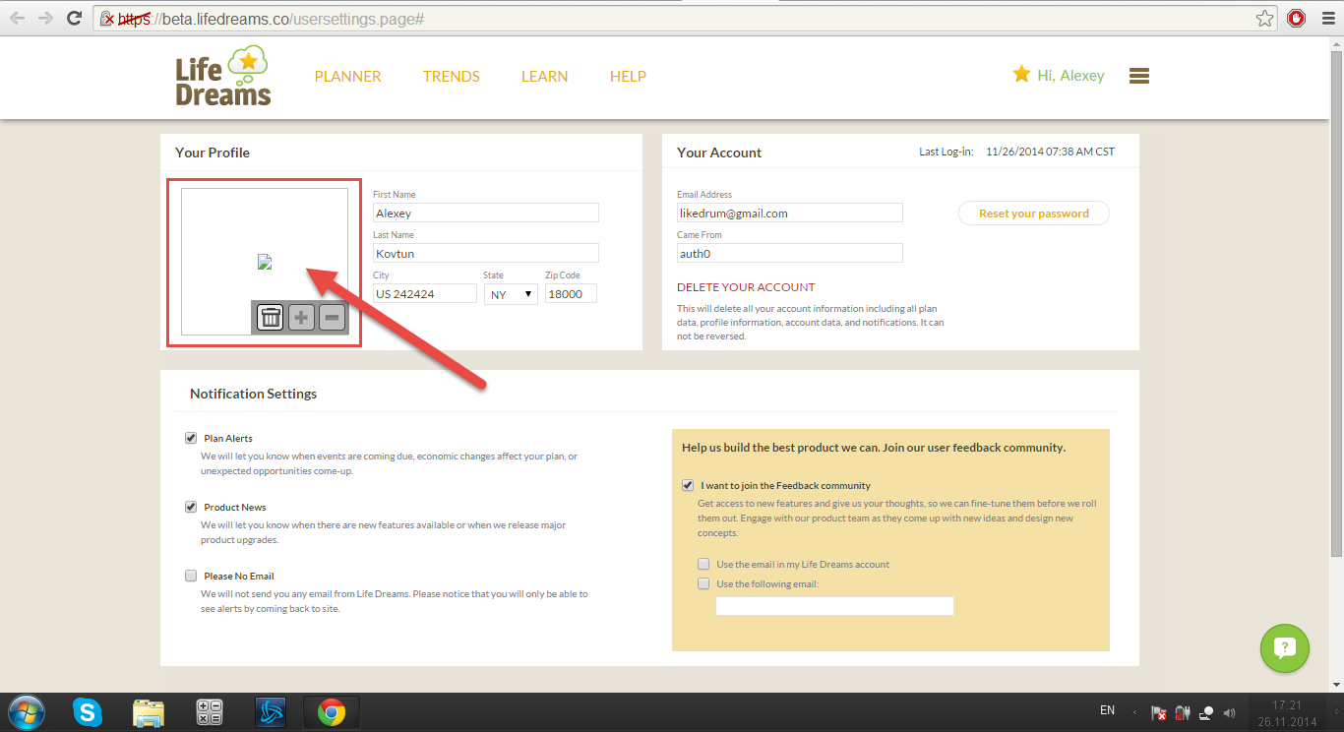Enable the Please No Email checkbox
Viewport: 1344px width, 732px height.
191,576
